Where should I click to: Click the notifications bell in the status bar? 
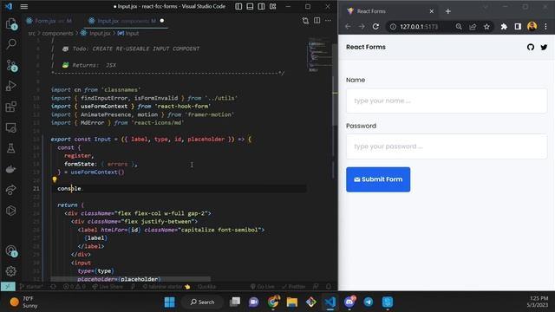pos(329,287)
